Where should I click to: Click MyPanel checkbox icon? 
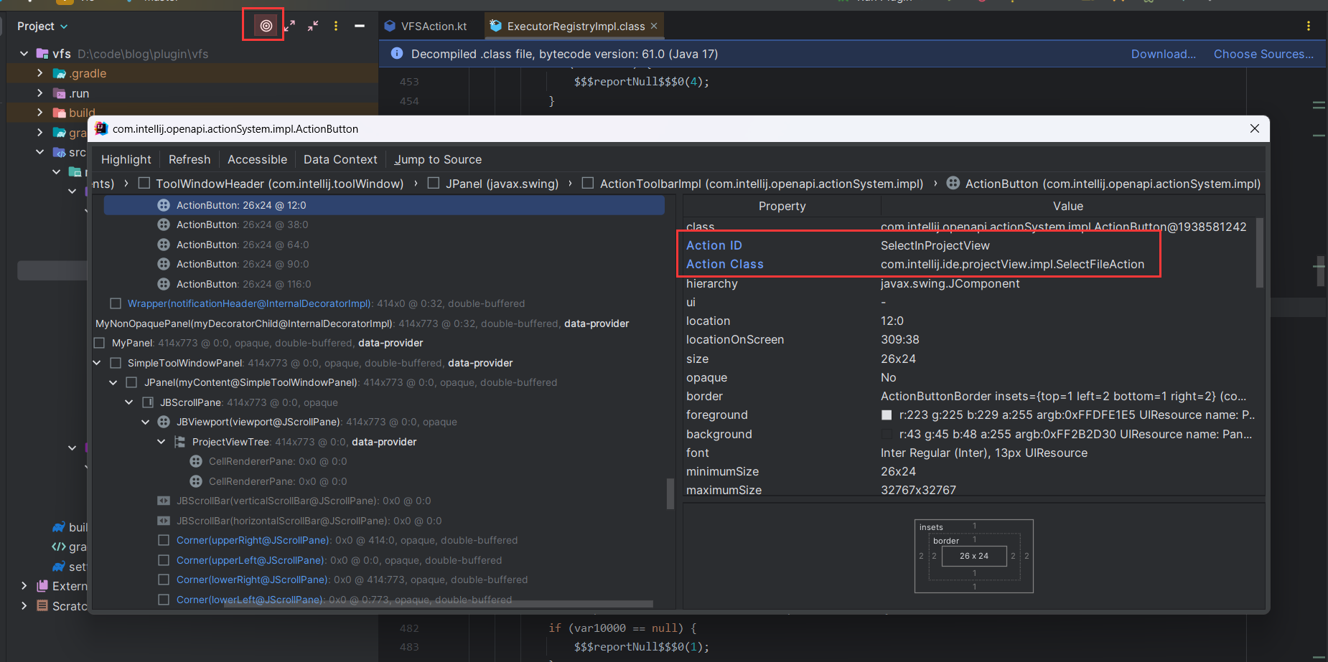99,343
